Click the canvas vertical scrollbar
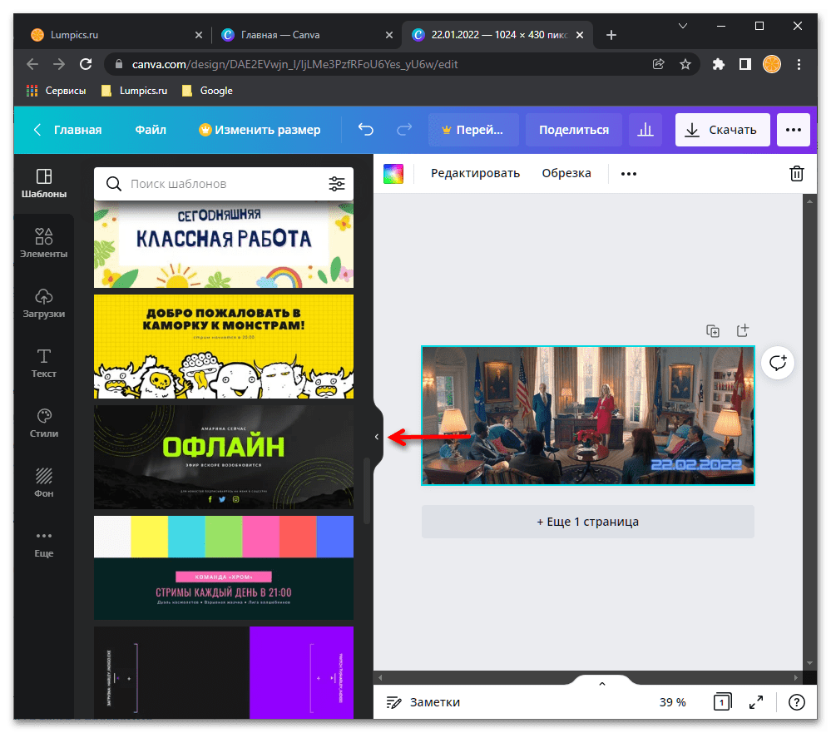The image size is (831, 733). coord(809,432)
